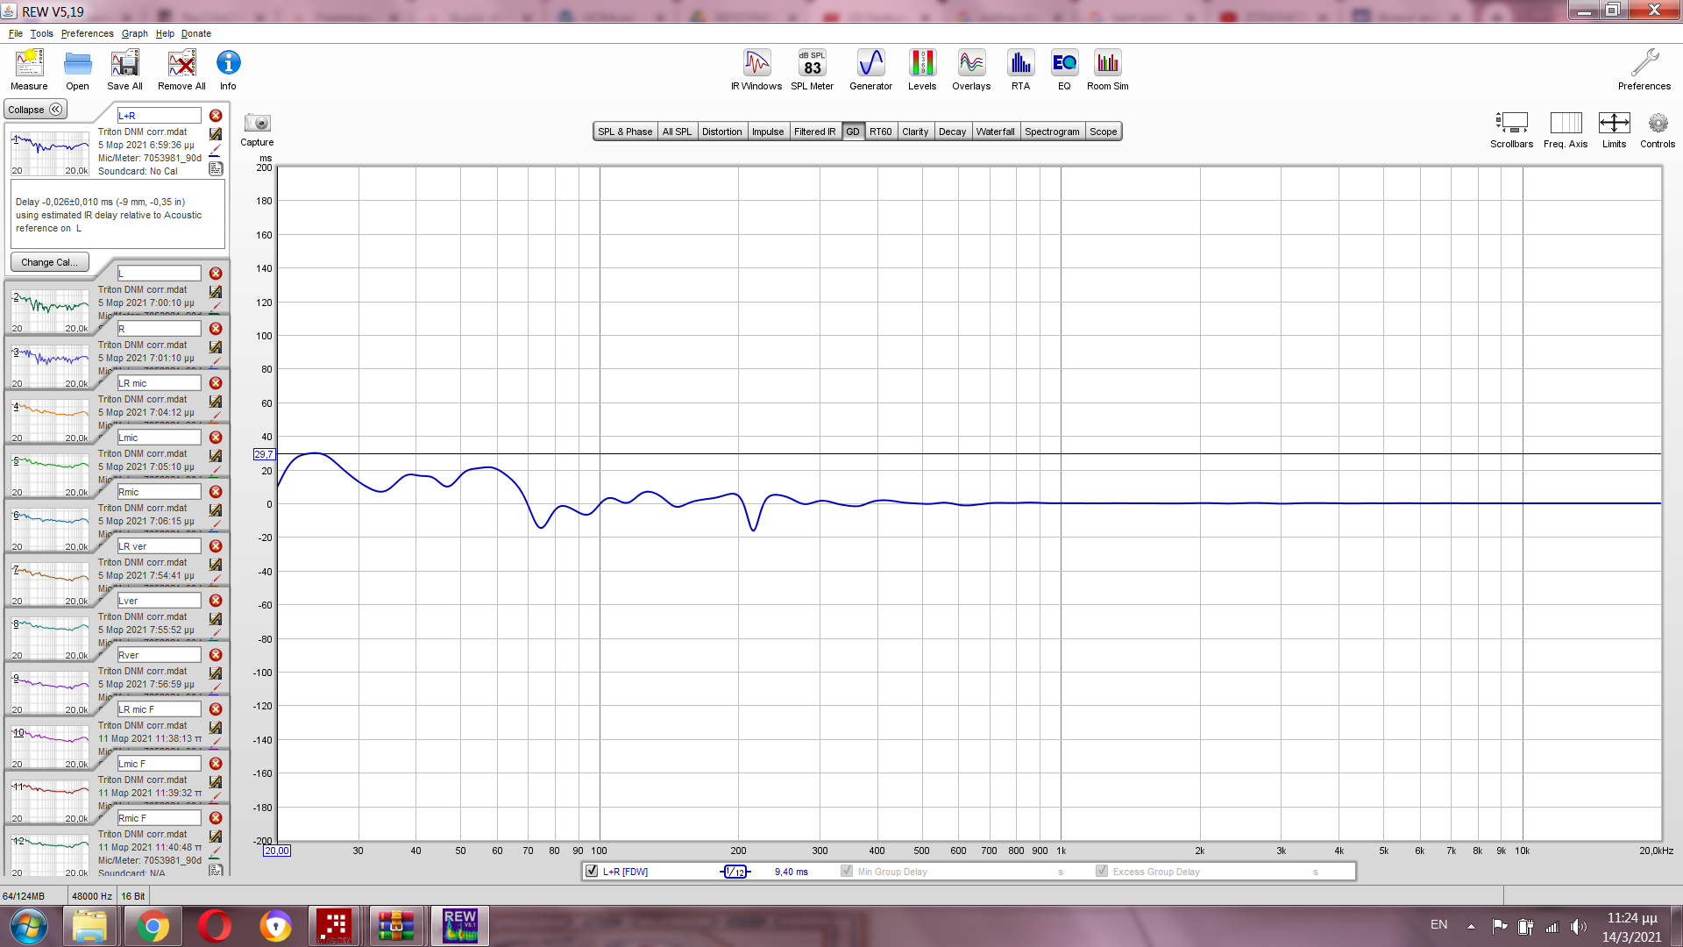Click the L+R measurement name field
1683x947 pixels.
[x=159, y=116]
